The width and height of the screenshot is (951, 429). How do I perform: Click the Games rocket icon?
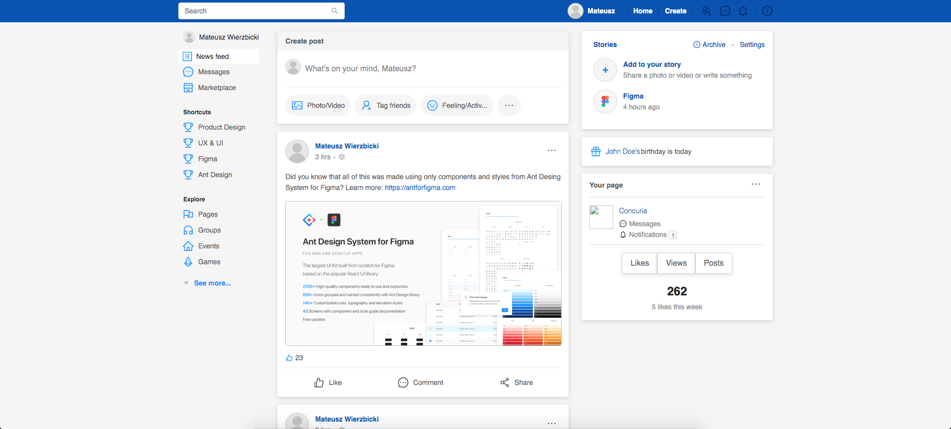point(188,262)
